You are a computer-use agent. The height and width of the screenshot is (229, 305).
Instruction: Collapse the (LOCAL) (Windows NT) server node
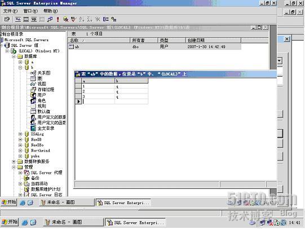click(x=7, y=51)
